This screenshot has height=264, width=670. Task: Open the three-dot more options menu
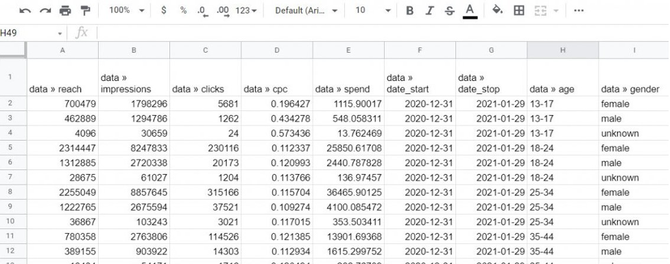pos(579,11)
